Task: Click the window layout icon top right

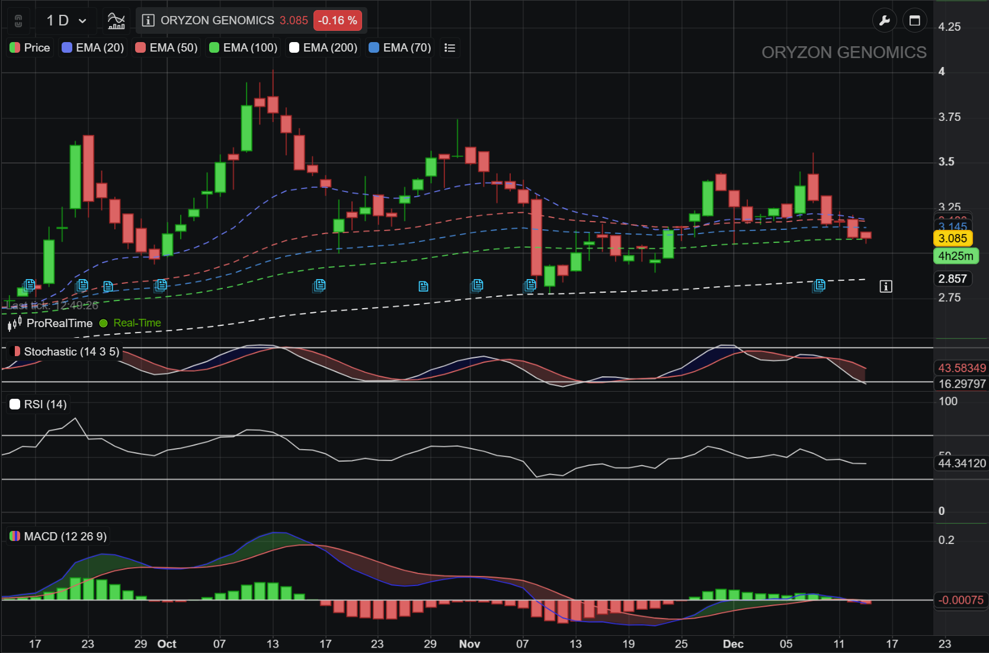Action: (x=914, y=21)
